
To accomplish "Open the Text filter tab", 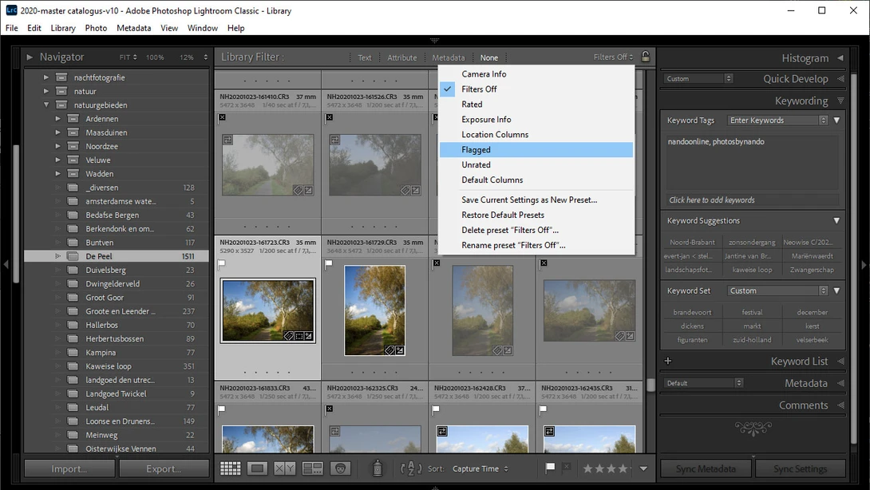I will click(365, 57).
